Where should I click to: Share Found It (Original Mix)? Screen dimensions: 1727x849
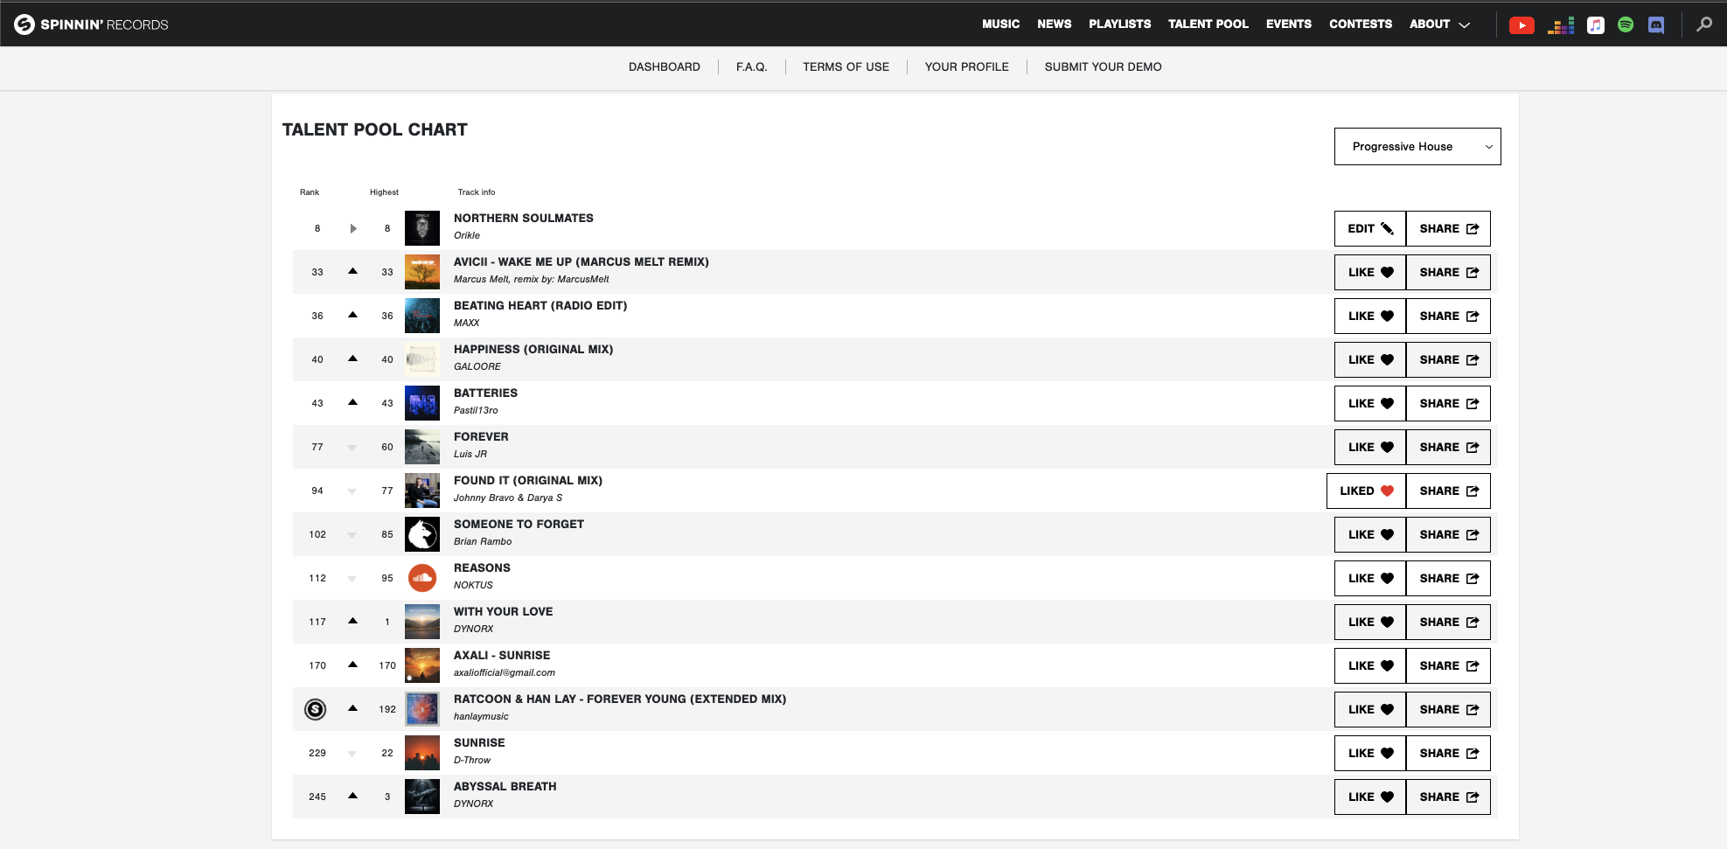point(1448,491)
